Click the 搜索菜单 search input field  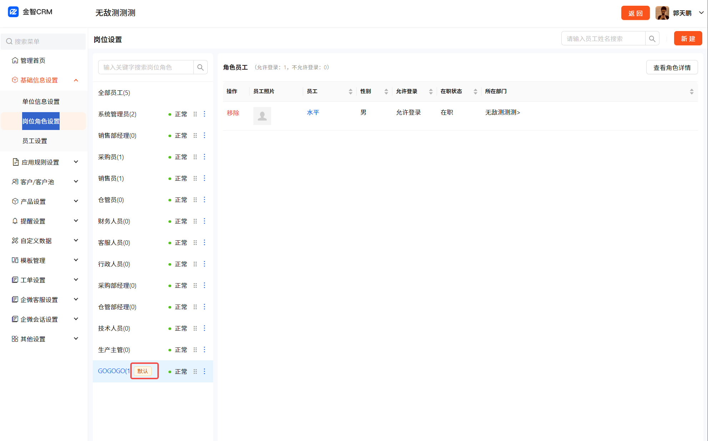(43, 41)
